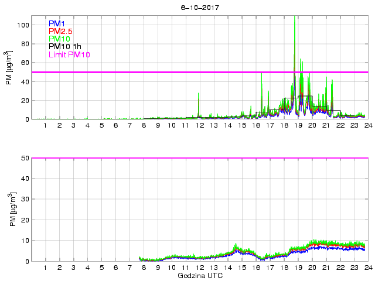This screenshot has height=281, width=375.
Task: Select the green PM10 legend label
Action: (x=59, y=39)
